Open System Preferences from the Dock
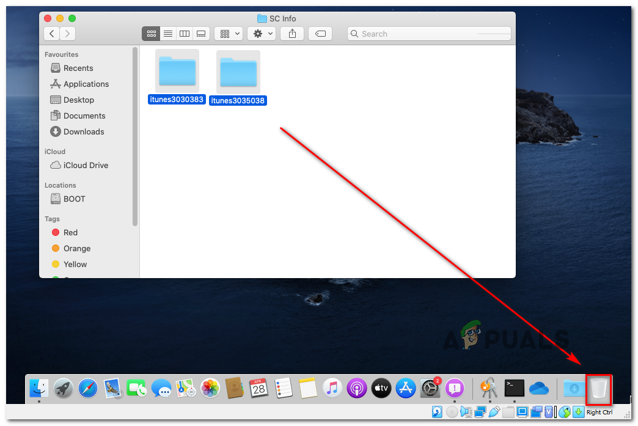638x426 pixels. tap(430, 388)
